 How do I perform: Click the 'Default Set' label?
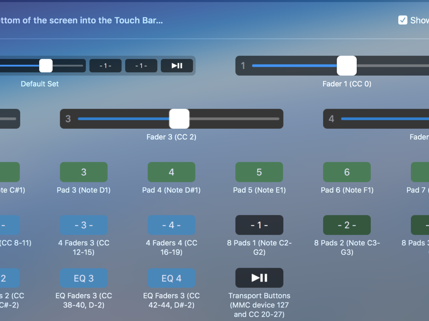tap(40, 84)
